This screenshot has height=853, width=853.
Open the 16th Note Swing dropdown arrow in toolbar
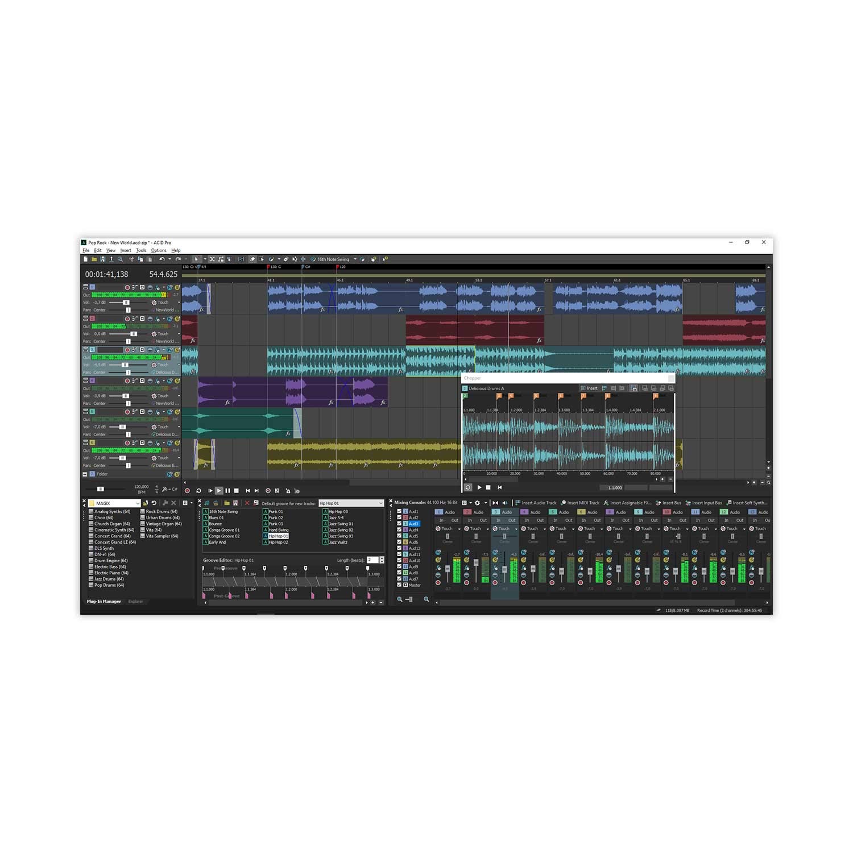(355, 259)
